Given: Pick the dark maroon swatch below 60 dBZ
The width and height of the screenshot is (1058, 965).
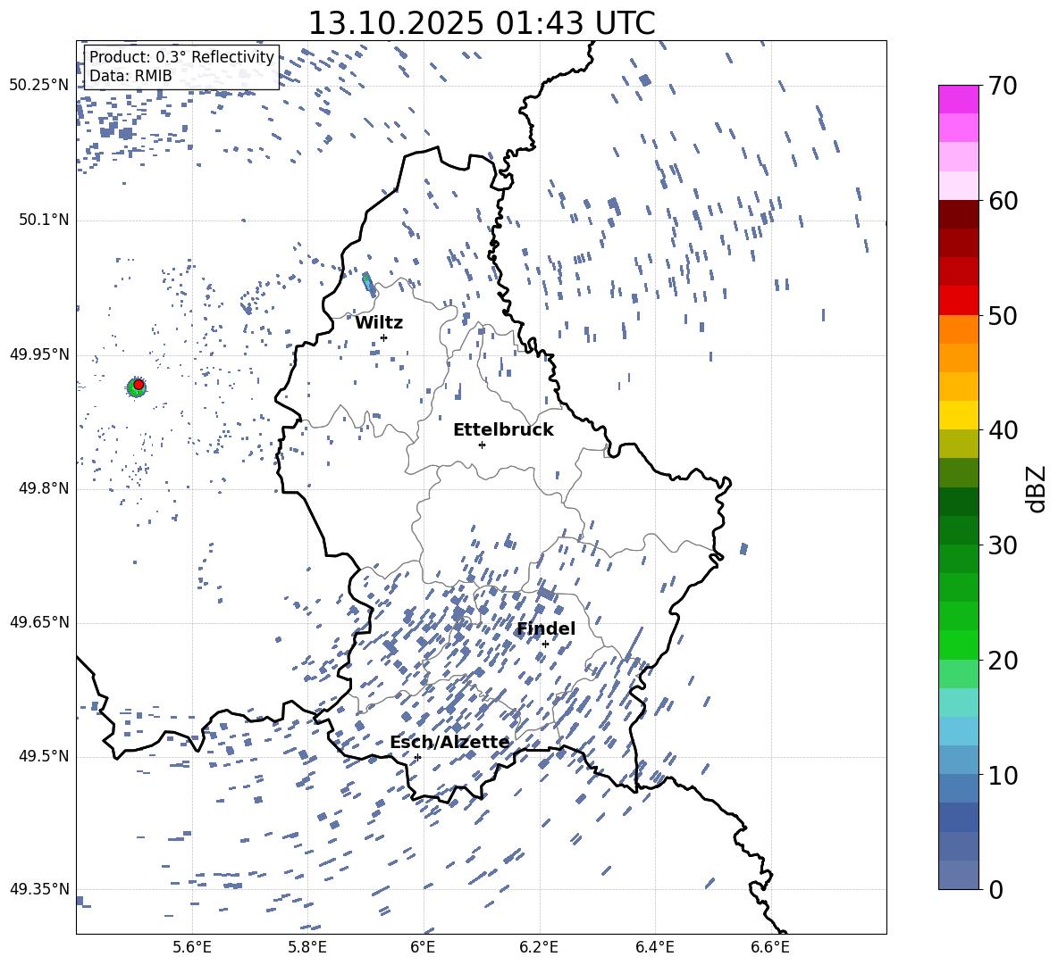Looking at the screenshot, I should [x=959, y=214].
